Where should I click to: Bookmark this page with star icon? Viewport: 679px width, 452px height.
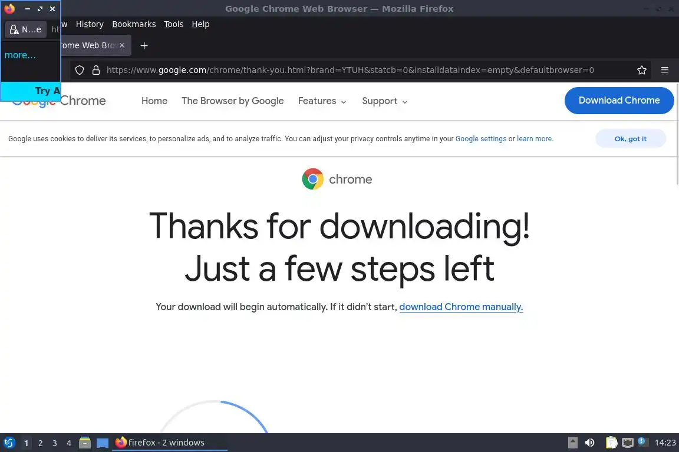[642, 70]
